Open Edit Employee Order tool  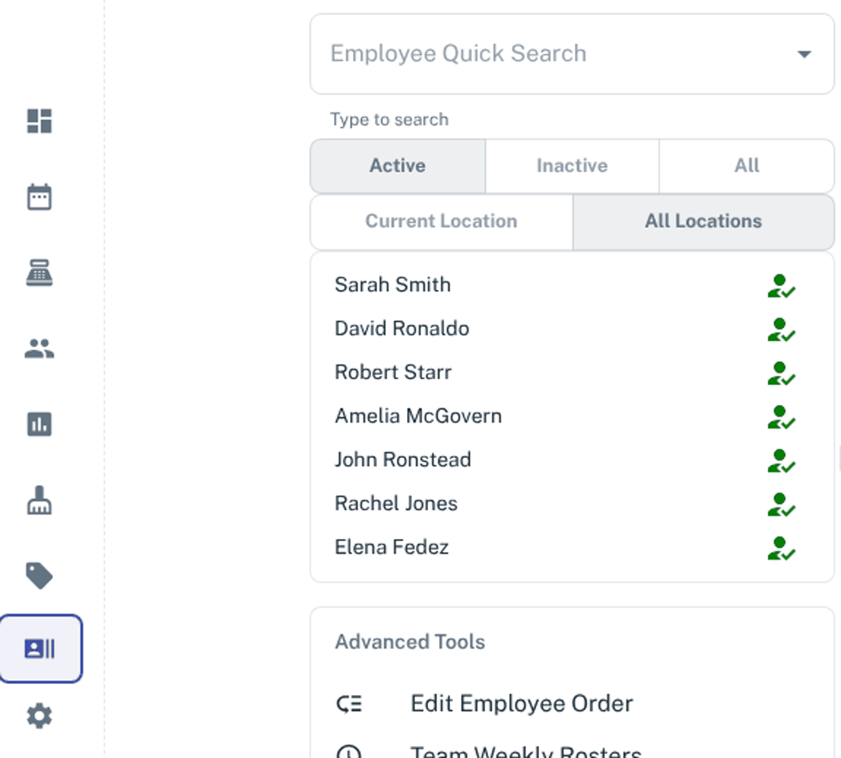[x=521, y=703]
